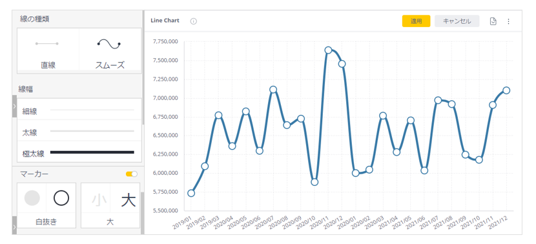Select the hollow circle (白抜き) marker style
The height and width of the screenshot is (244, 536).
pos(61,198)
